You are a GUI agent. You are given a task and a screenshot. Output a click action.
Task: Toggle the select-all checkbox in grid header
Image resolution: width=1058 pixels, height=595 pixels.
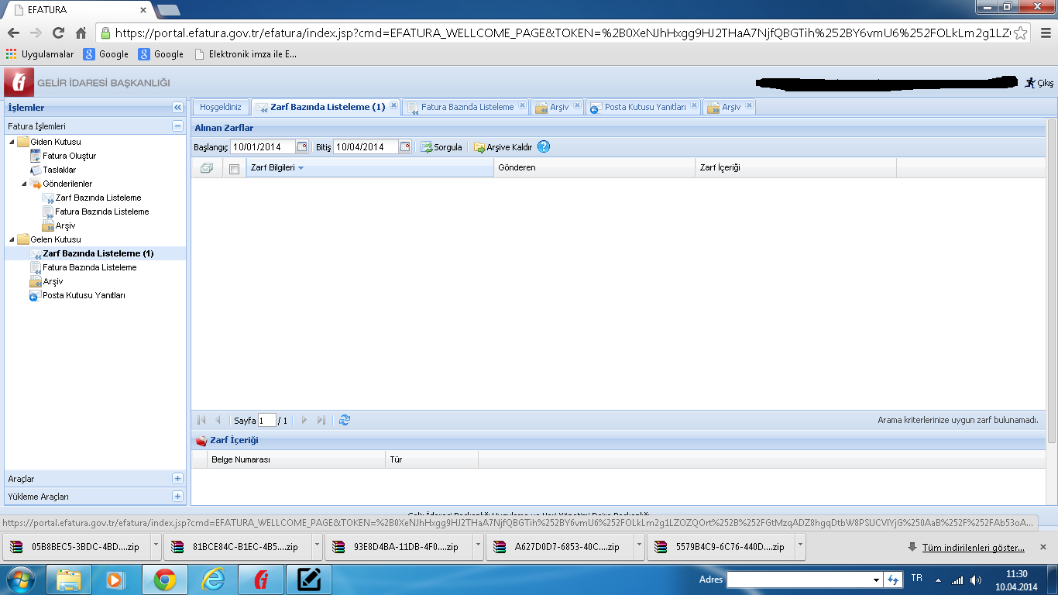[x=235, y=169]
